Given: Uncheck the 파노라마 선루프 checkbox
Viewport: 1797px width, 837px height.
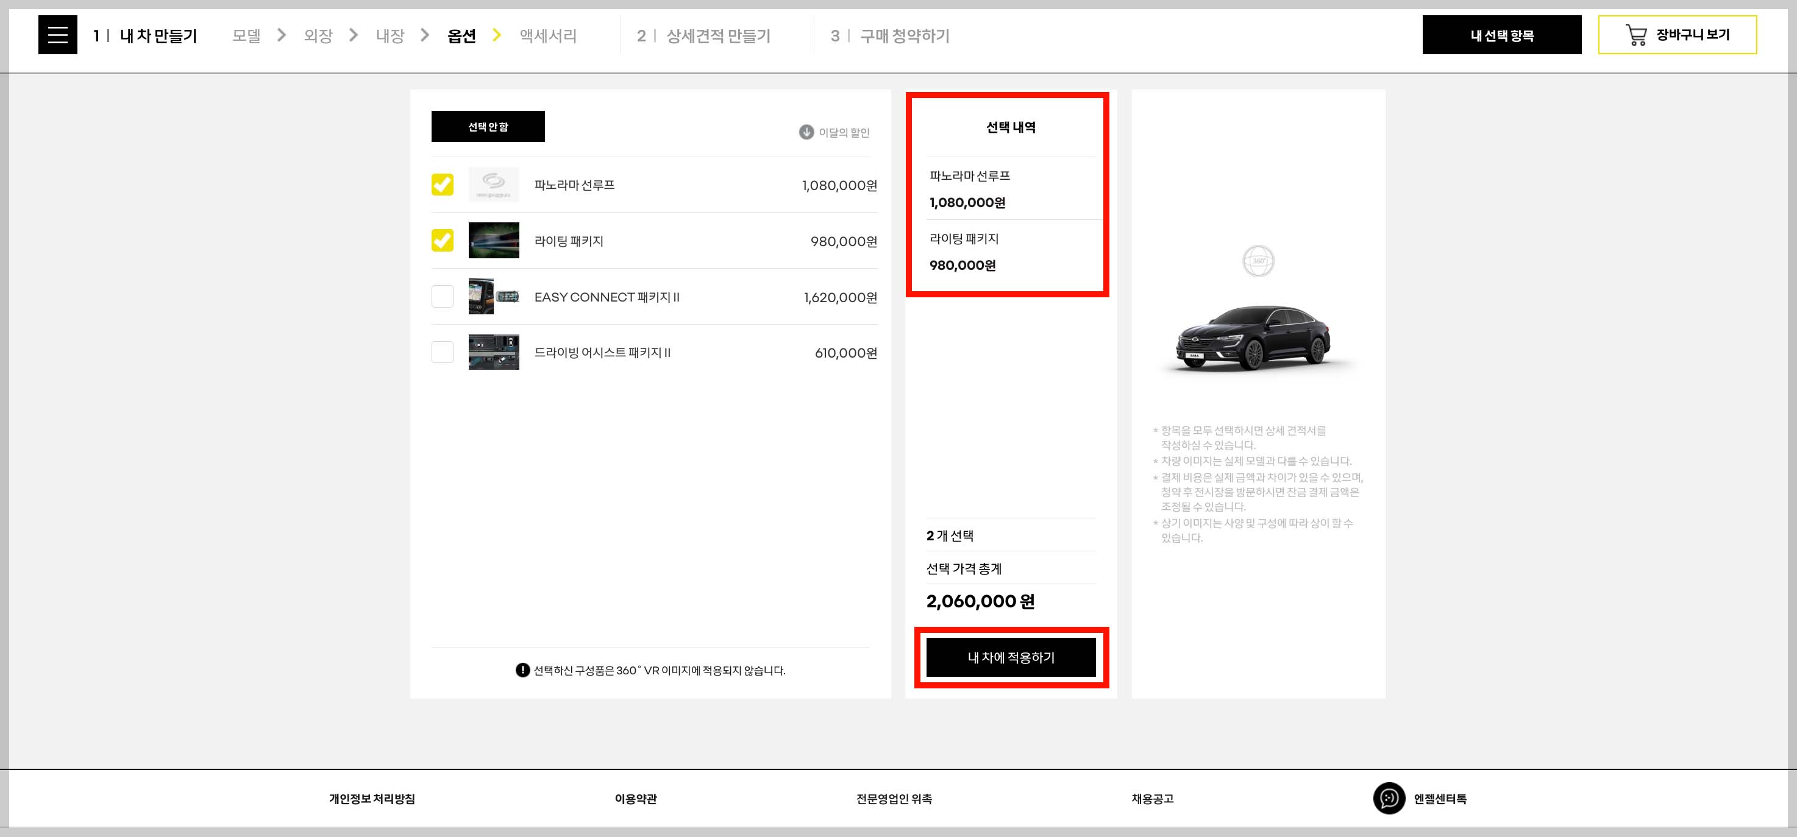Looking at the screenshot, I should pos(443,185).
